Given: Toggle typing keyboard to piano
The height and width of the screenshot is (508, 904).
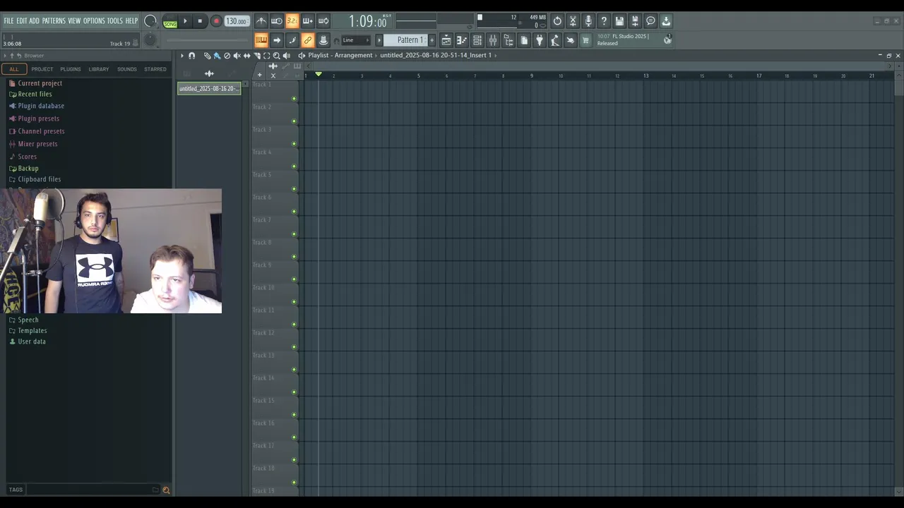Looking at the screenshot, I should (261, 40).
